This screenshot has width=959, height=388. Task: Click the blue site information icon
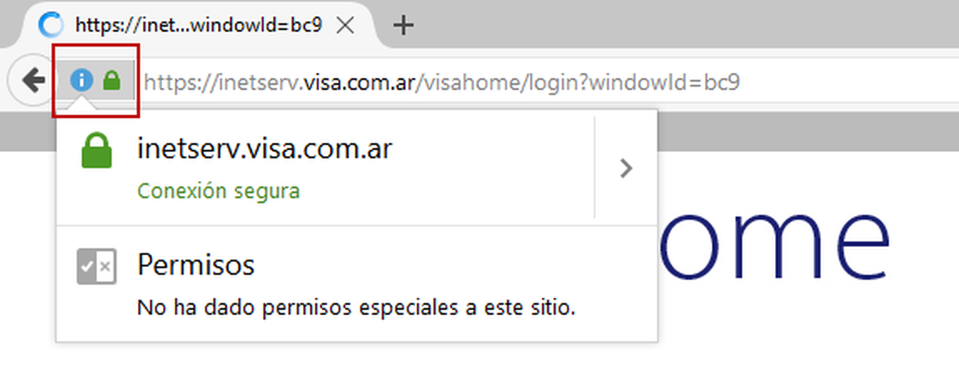[x=81, y=80]
